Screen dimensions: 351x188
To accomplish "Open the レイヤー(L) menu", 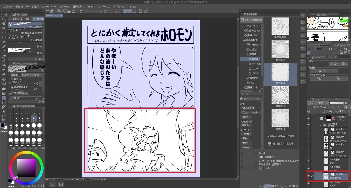I will 64,6.
